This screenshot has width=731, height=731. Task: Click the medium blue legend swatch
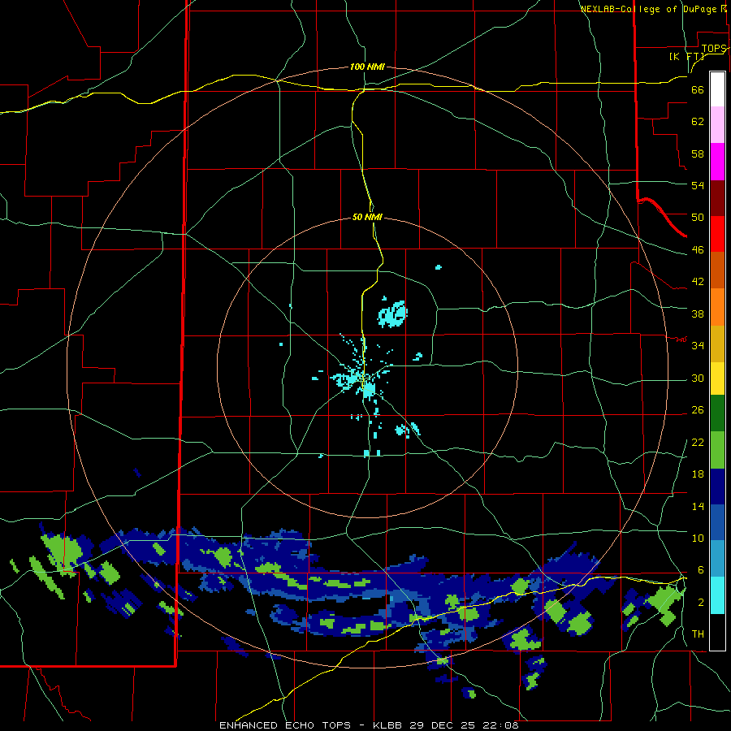717,522
